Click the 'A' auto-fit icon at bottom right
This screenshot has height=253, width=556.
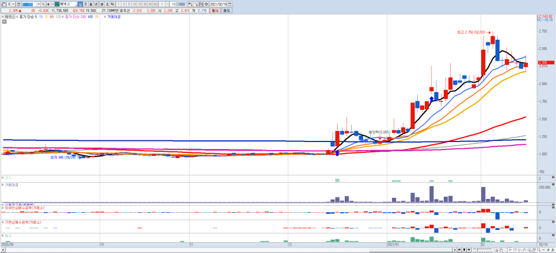point(553,250)
